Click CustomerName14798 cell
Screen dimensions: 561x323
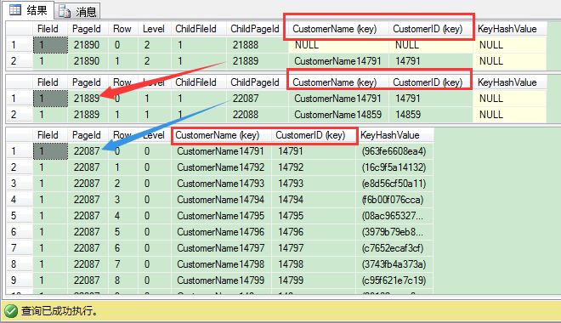coord(221,264)
